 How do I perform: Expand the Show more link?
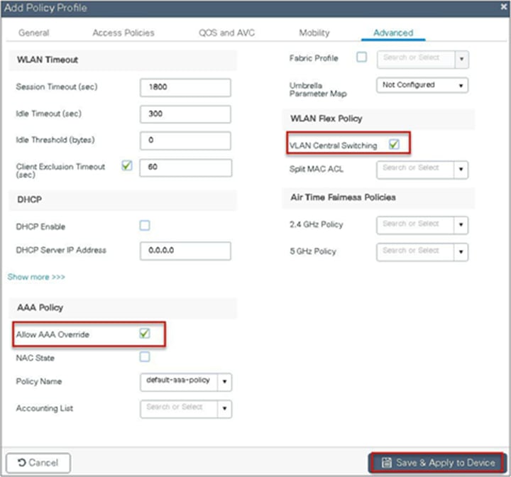point(36,277)
